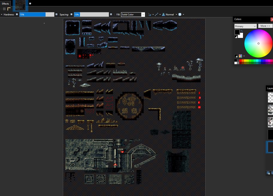Choose the white palette swatch
The width and height of the screenshot is (273, 196).
click(236, 63)
